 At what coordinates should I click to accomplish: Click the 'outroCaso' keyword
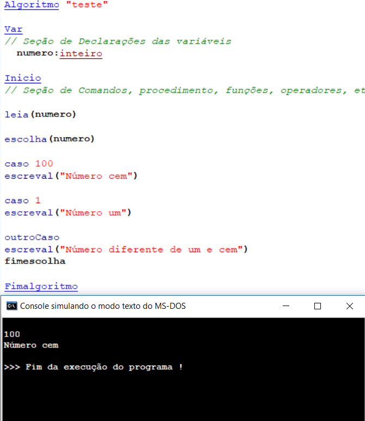[x=32, y=237]
